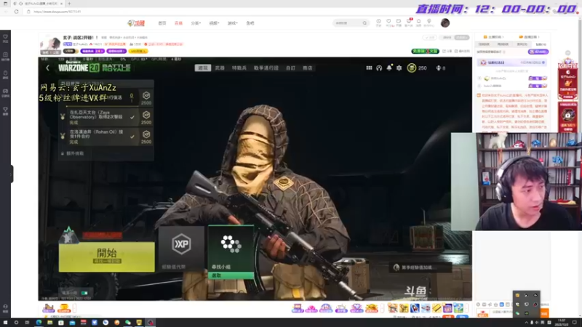Expand the 视频 dropdown in Douyu nav
582x327 pixels.
214,23
